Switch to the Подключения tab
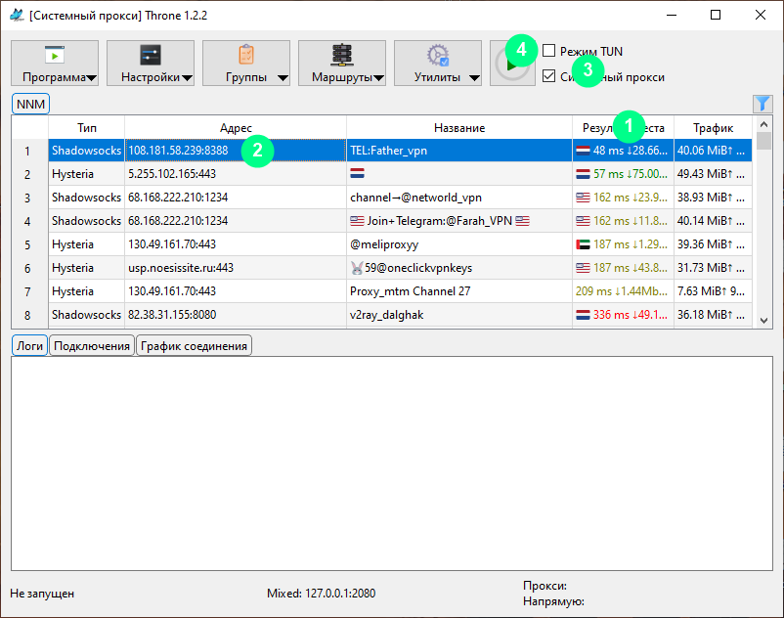784x618 pixels. (92, 346)
